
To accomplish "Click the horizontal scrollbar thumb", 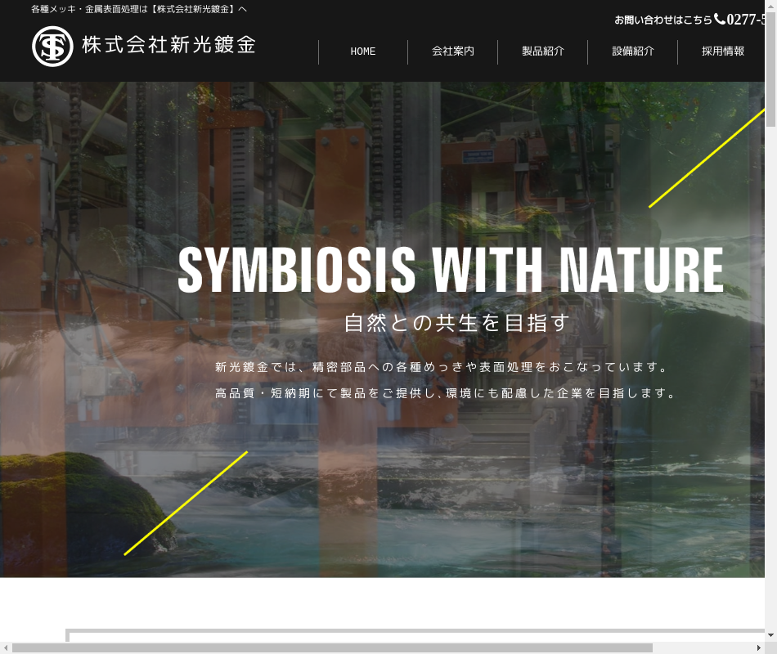I will (x=331, y=647).
